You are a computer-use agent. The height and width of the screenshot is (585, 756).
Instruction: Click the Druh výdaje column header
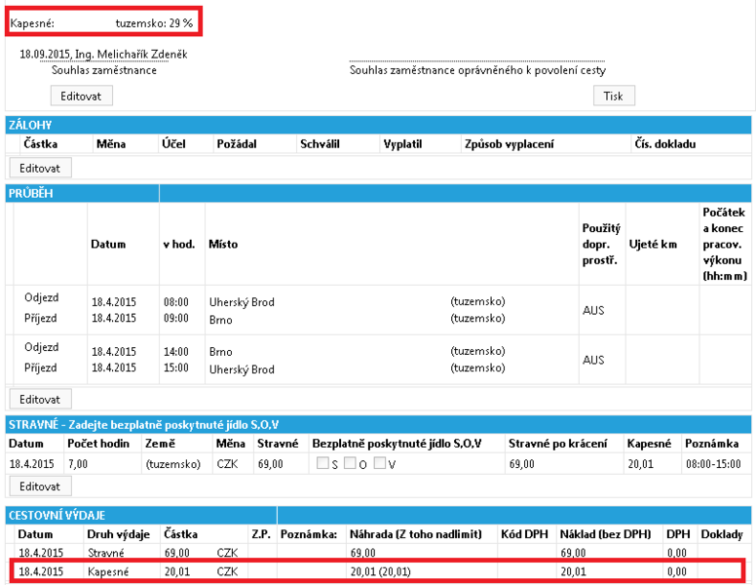(118, 534)
